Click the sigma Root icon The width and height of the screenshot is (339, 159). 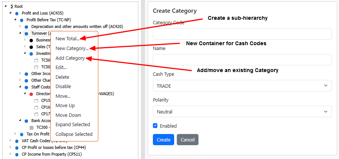coord(12,6)
